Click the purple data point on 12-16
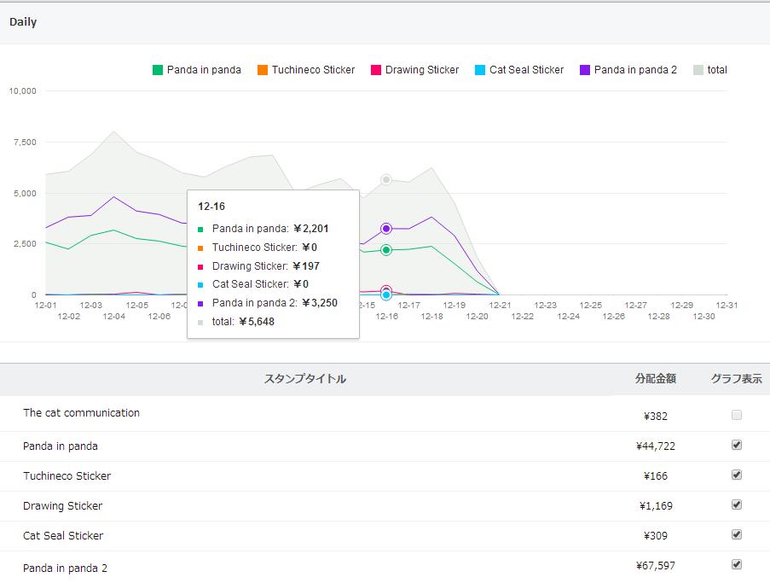770x583 pixels. click(x=386, y=229)
